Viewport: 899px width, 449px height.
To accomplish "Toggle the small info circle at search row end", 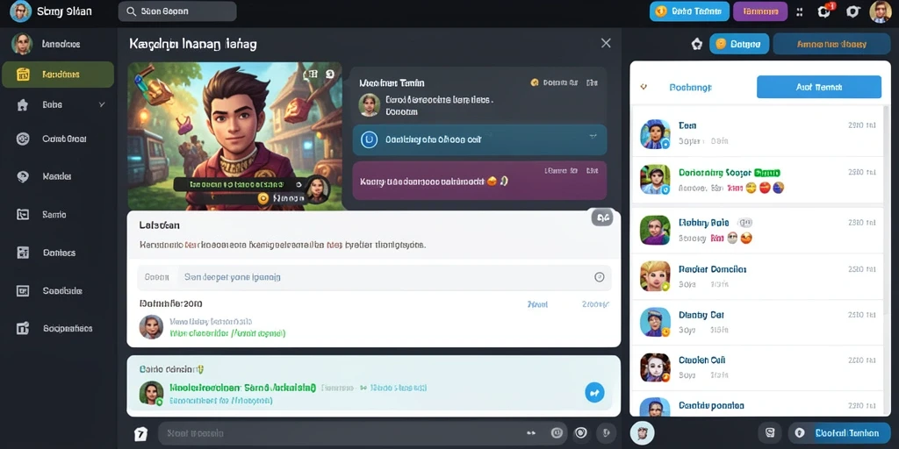I will tap(599, 277).
